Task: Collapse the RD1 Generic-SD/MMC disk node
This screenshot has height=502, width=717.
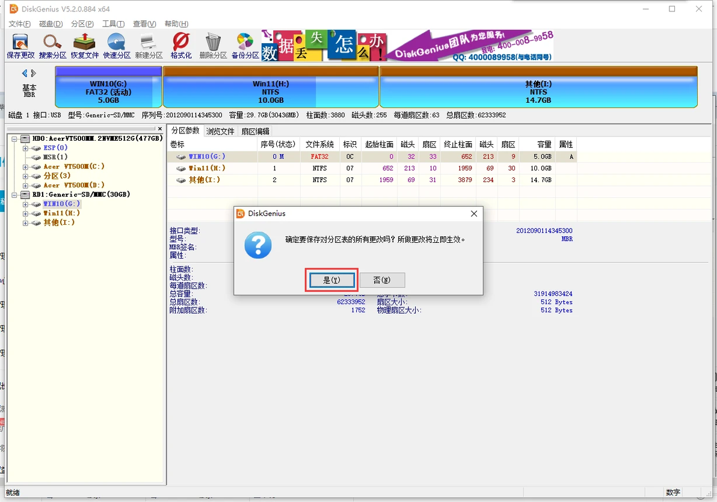Action: [13, 194]
